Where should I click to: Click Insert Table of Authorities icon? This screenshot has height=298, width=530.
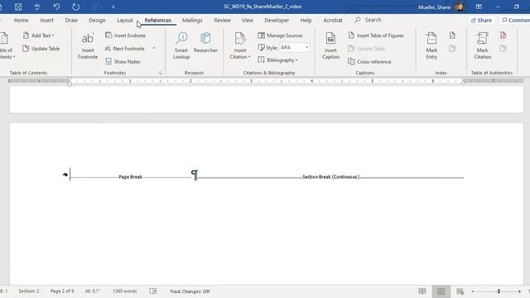(503, 35)
